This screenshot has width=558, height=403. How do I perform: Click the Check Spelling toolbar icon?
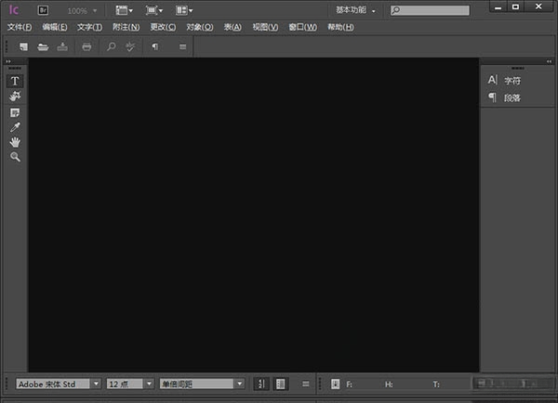point(130,46)
